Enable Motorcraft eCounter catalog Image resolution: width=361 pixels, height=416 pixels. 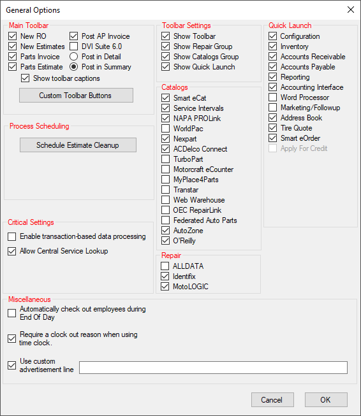[x=165, y=169]
